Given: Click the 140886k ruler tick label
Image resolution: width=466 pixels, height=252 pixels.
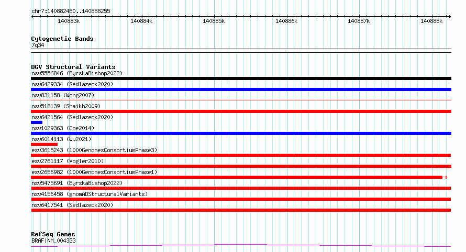Looking at the screenshot, I should pyautogui.click(x=286, y=21).
